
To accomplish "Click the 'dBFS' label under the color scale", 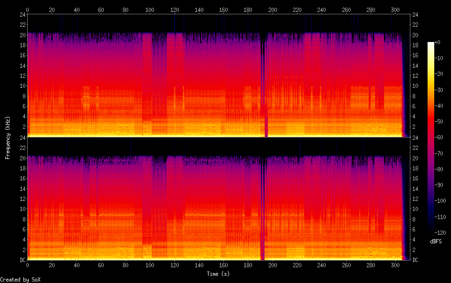I will coord(436,241).
